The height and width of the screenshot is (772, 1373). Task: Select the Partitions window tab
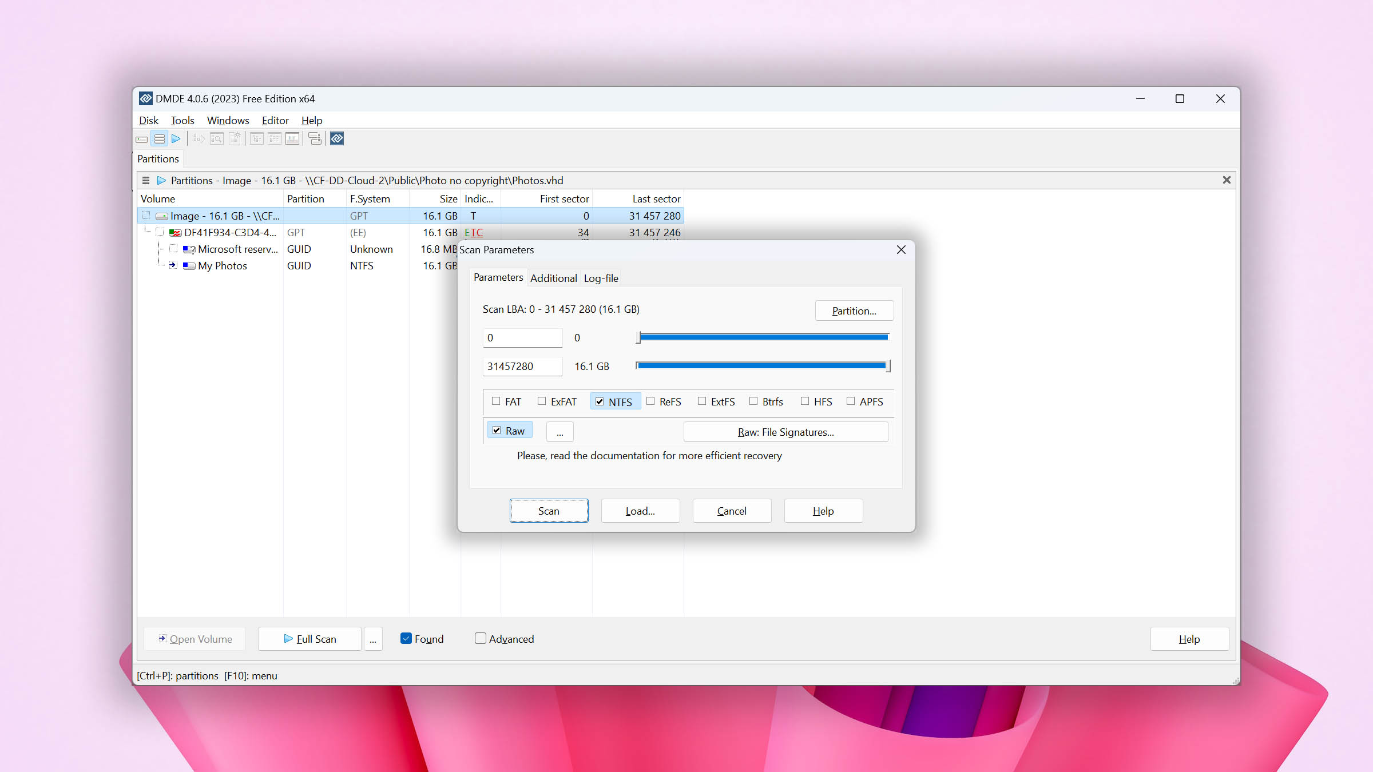(x=158, y=159)
